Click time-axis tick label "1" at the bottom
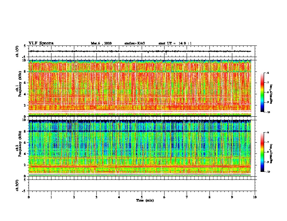This screenshot has width=287, height=221. 51,197
